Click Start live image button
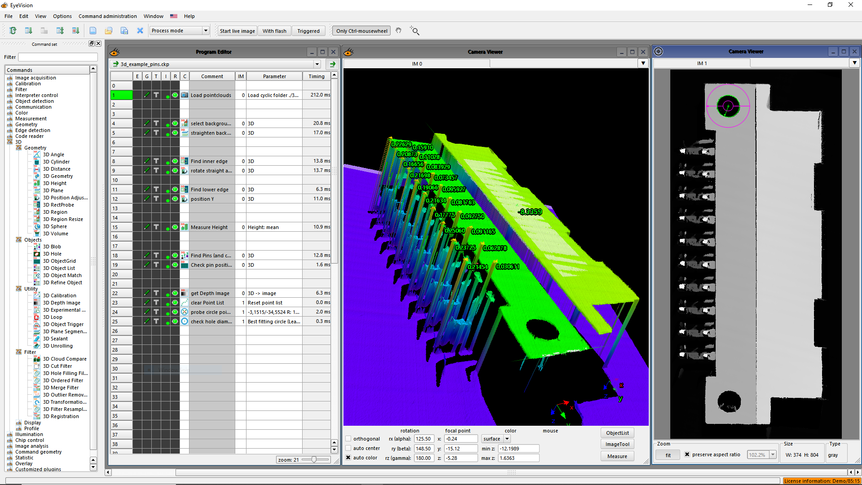This screenshot has width=862, height=485. click(x=237, y=31)
